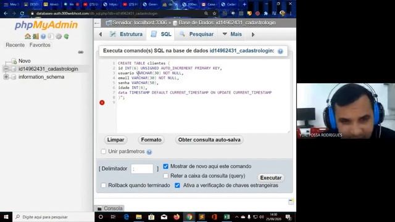Disable verificação de chaves estrangeiras checkbox
Screen dimensions: 395x222
[177, 185]
